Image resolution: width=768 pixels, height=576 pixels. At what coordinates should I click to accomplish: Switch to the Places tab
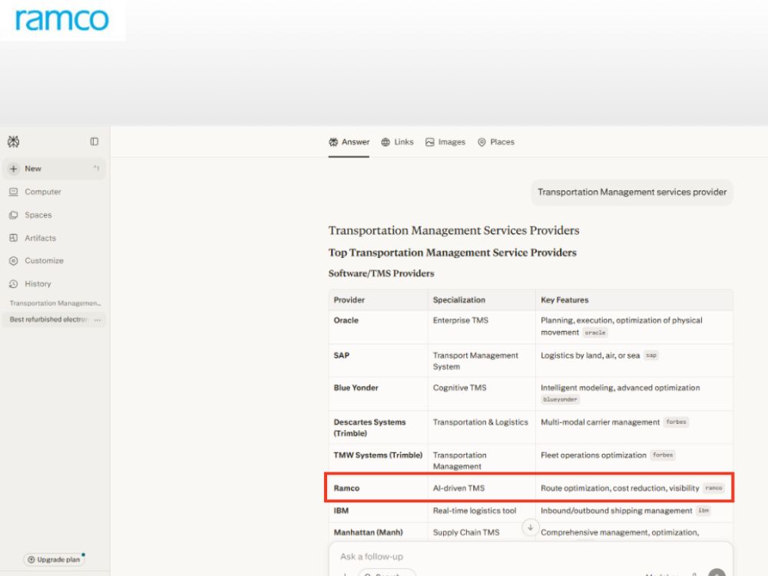click(496, 142)
